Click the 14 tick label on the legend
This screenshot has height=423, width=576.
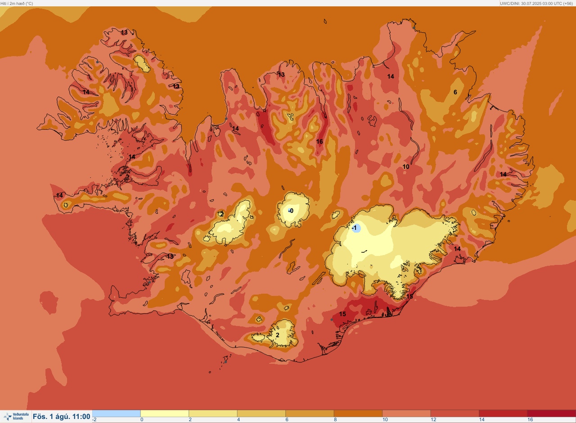tap(481, 419)
